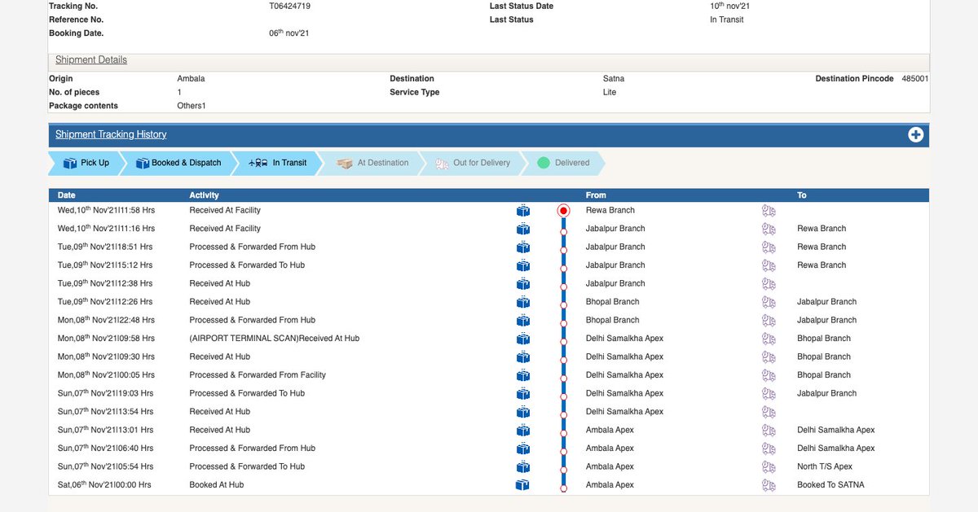Click the timeline marker for the 11:16 Hrs entry
Screen dimensions: 978x512
pyautogui.click(x=563, y=232)
